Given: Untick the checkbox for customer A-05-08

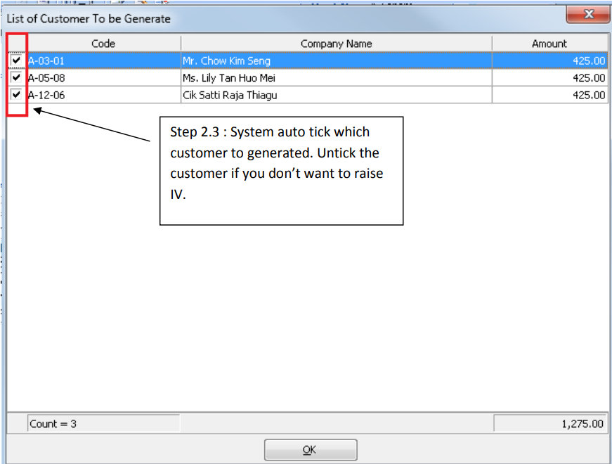Looking at the screenshot, I should pos(17,77).
